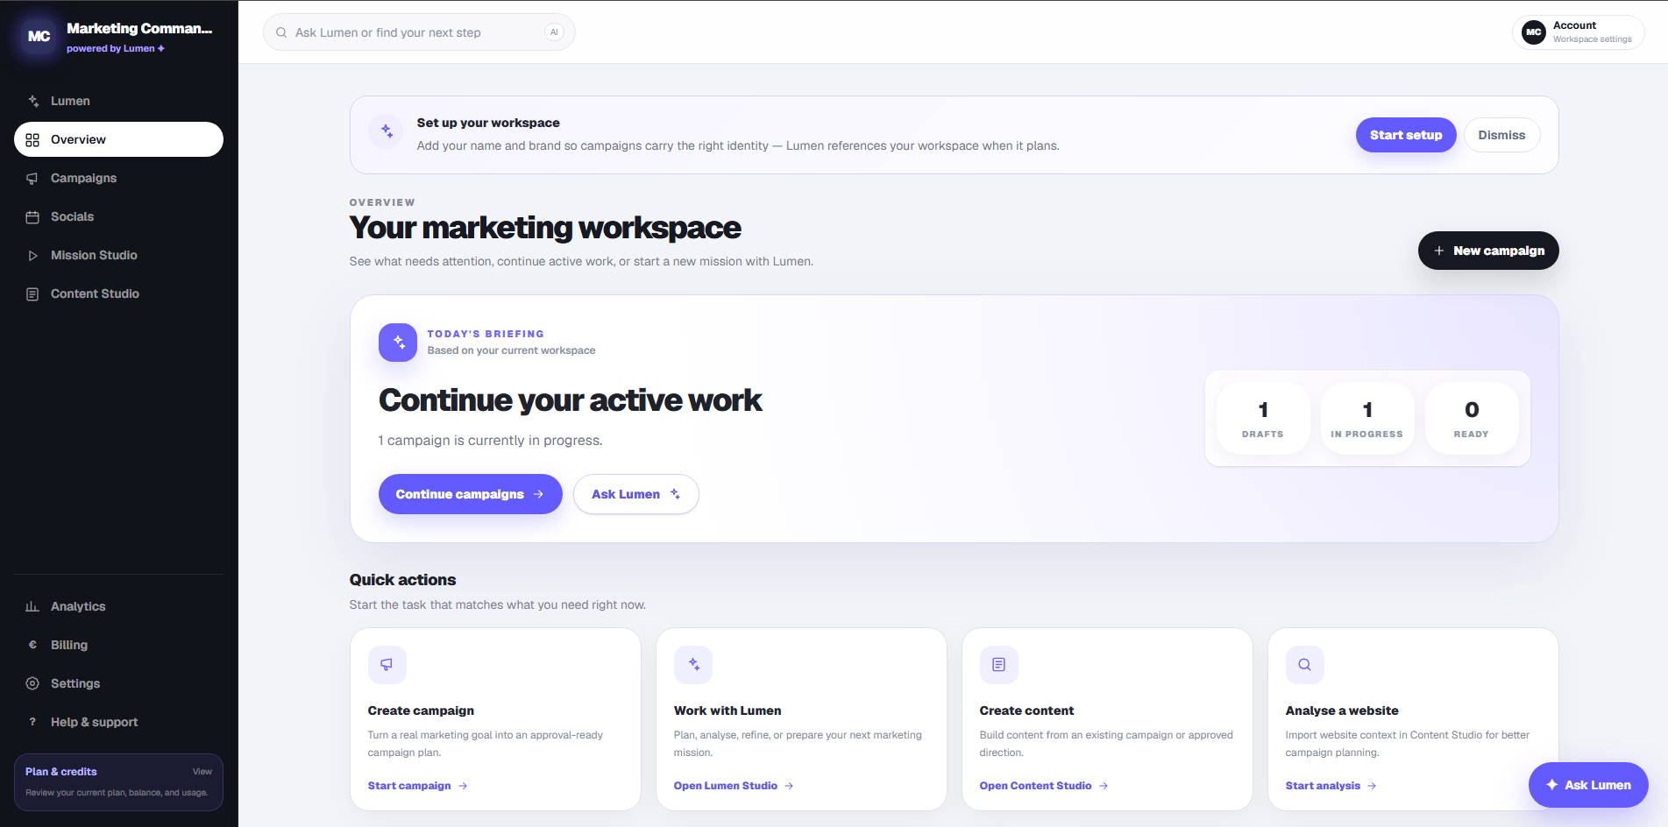Click Continue campaigns button

(x=471, y=494)
